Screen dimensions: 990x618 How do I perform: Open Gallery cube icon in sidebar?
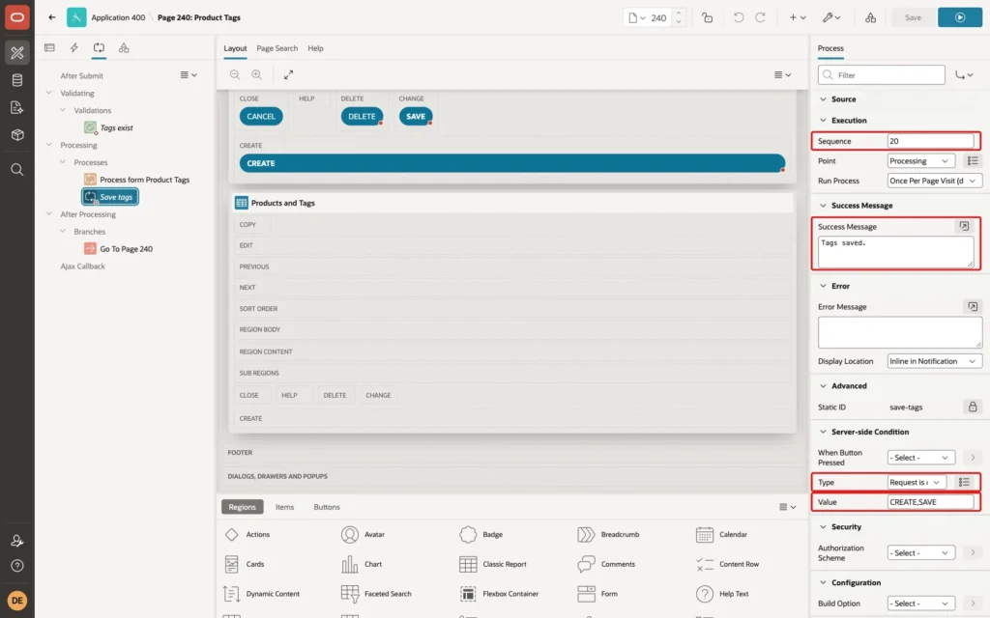click(x=17, y=135)
